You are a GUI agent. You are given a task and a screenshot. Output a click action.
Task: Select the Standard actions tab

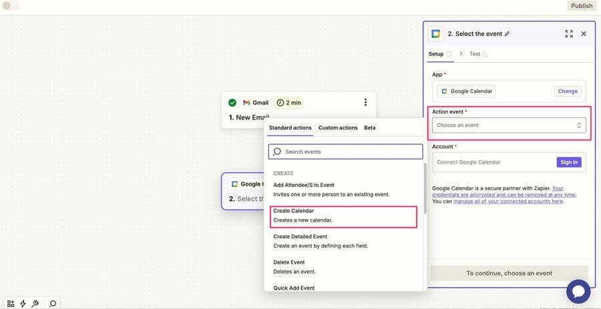(x=290, y=128)
